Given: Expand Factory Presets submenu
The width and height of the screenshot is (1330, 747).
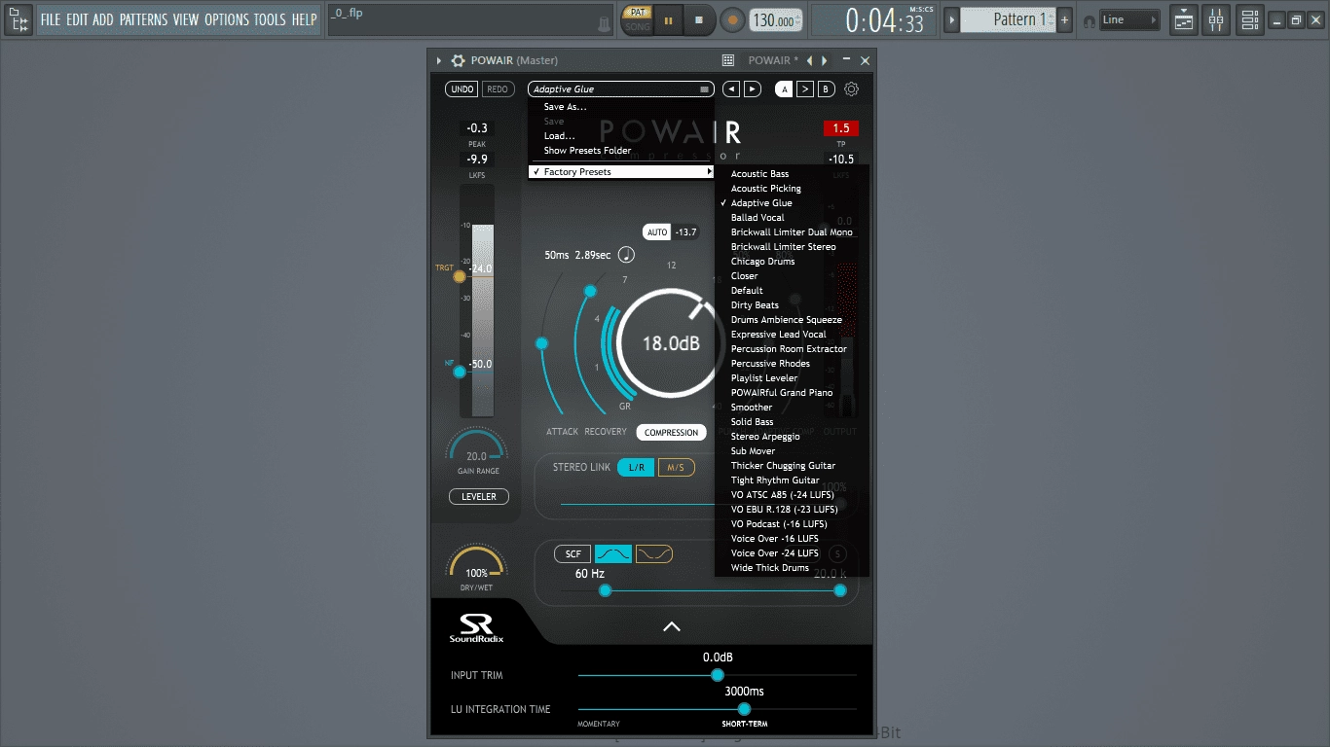Looking at the screenshot, I should pos(621,172).
